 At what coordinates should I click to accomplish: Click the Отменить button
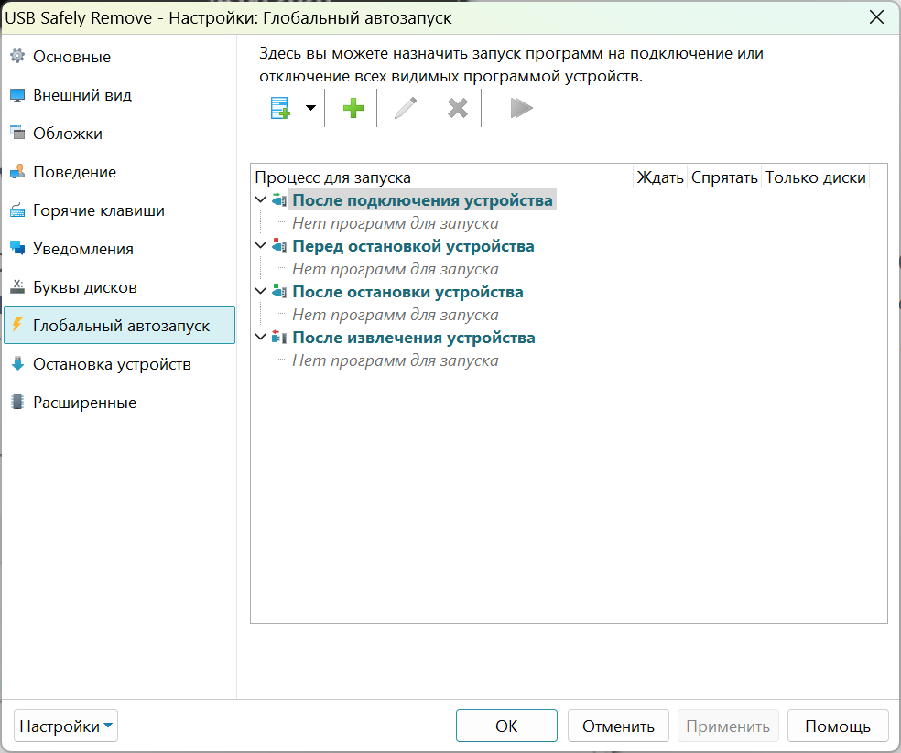pos(618,726)
